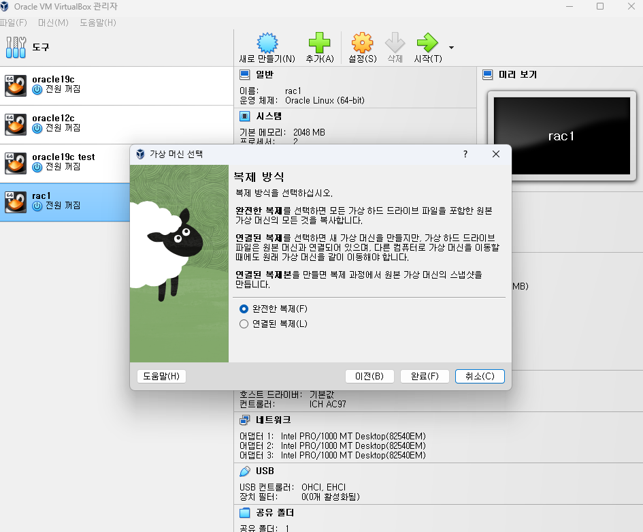This screenshot has height=532, width=643.
Task: Select the rac1 VM icon in list
Action: (16, 202)
